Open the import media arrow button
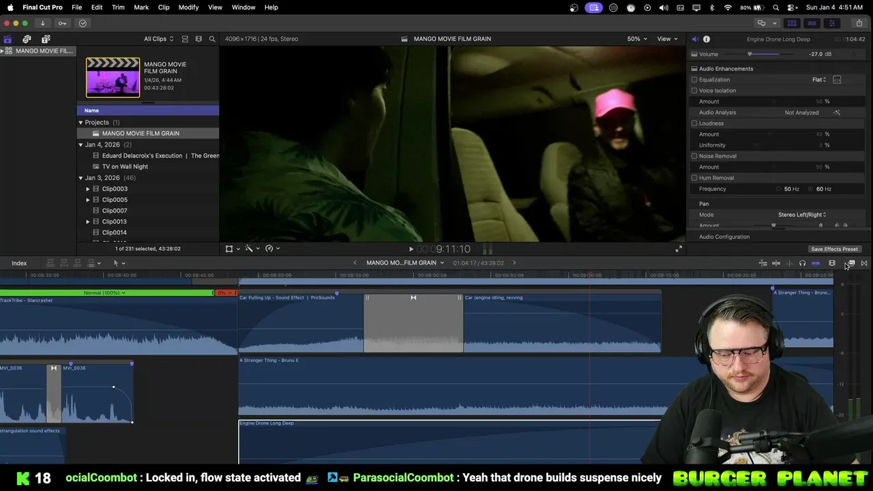Screen dimensions: 873x491 click(x=42, y=23)
